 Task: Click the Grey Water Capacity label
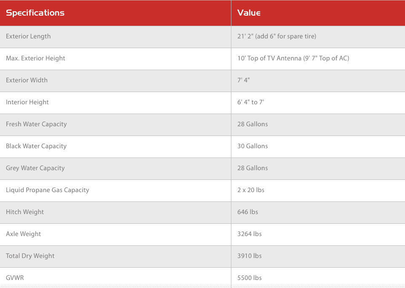click(35, 168)
